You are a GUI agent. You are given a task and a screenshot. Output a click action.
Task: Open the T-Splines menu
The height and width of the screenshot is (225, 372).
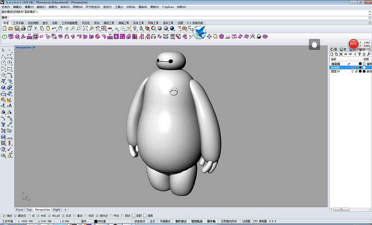168,7
